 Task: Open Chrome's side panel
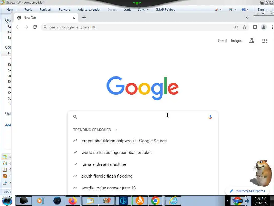click(255, 27)
